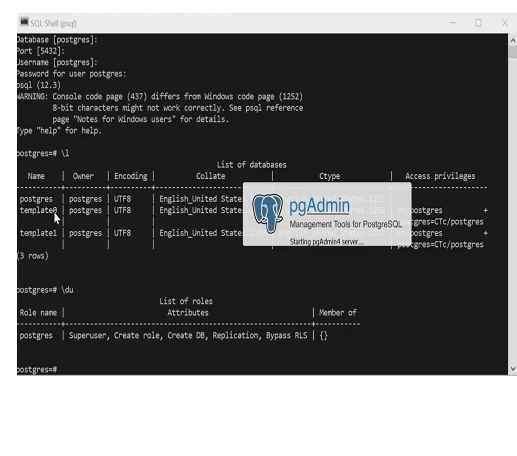The height and width of the screenshot is (456, 517).
Task: Click the scrollbar up arrow
Action: tap(513, 40)
